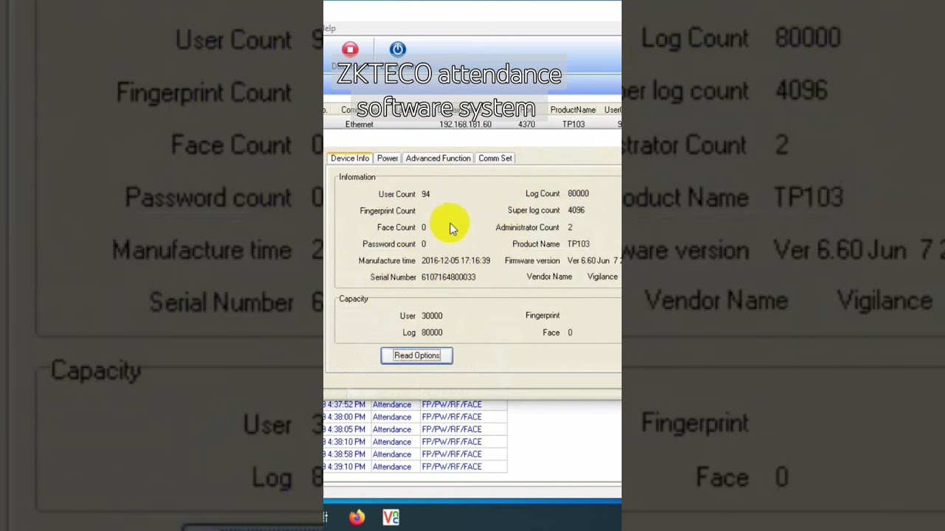Click the Super log count value 4096
This screenshot has height=531, width=945.
[576, 210]
